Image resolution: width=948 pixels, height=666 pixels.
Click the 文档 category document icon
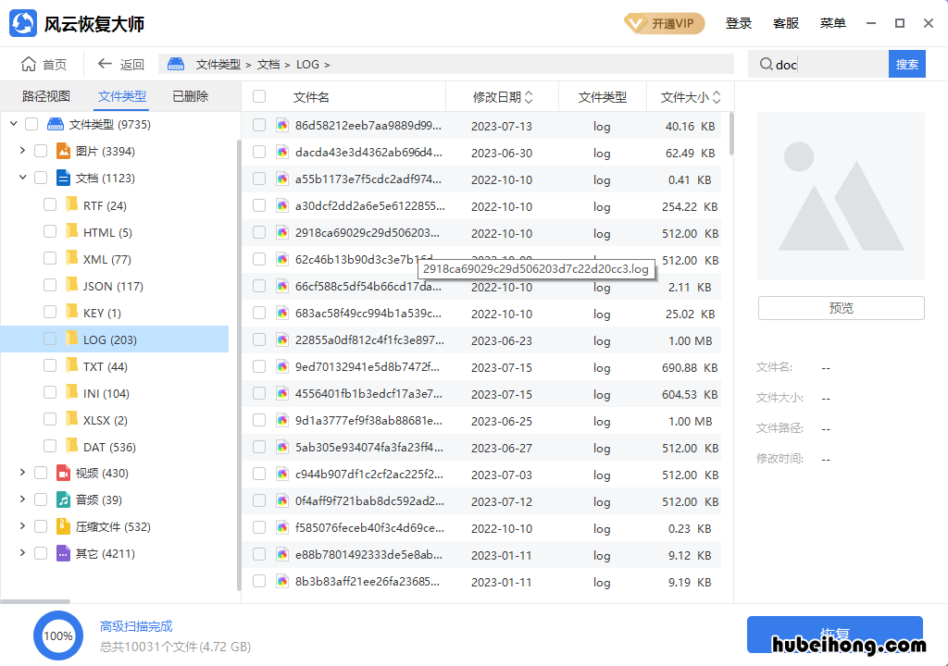tap(64, 178)
